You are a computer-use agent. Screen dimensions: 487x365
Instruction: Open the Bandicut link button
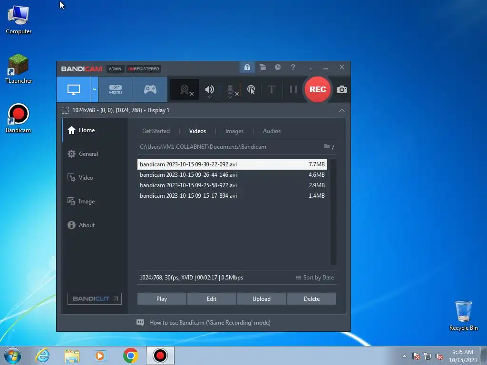click(95, 299)
